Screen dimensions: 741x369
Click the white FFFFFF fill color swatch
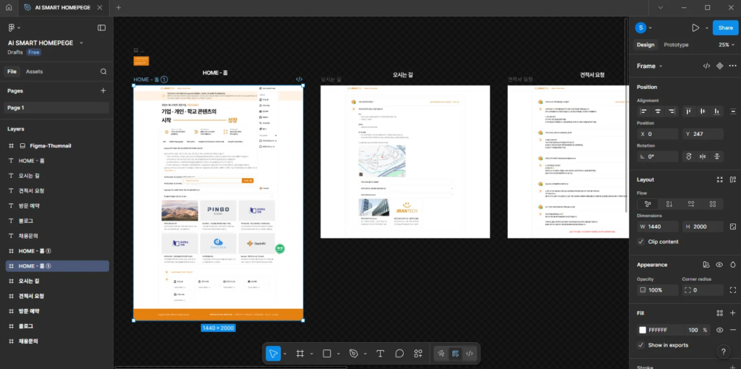tap(642, 330)
